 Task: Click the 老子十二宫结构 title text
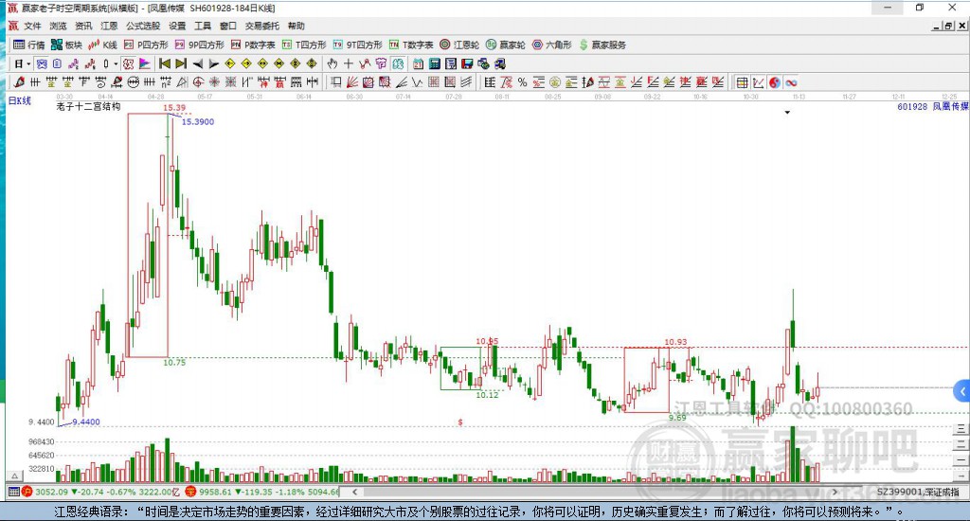pyautogui.click(x=88, y=106)
